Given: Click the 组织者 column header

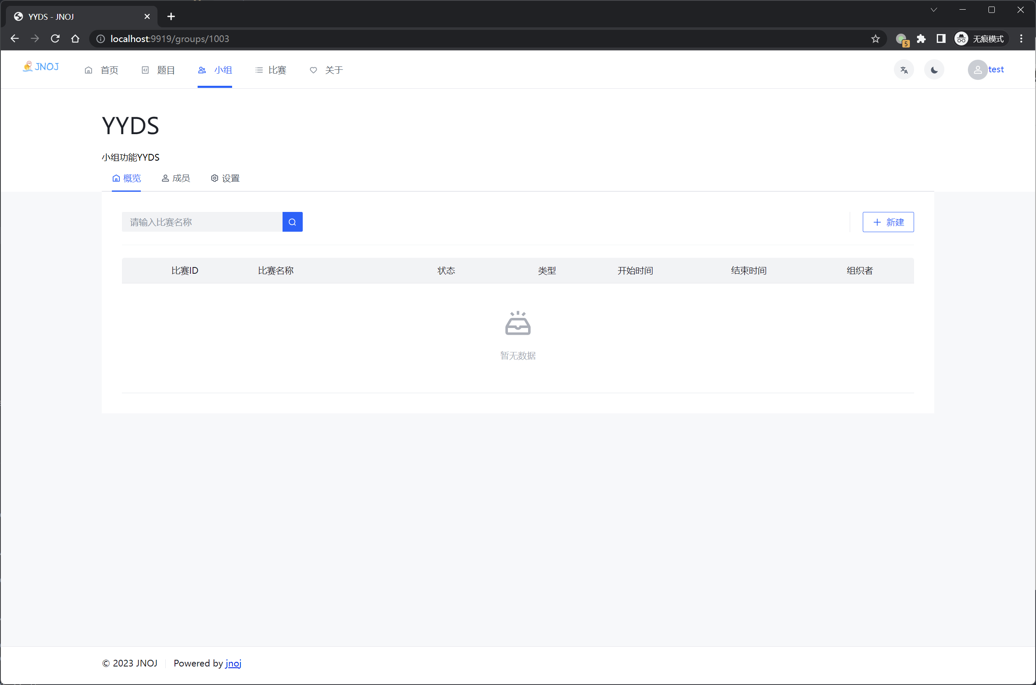Looking at the screenshot, I should coord(859,270).
